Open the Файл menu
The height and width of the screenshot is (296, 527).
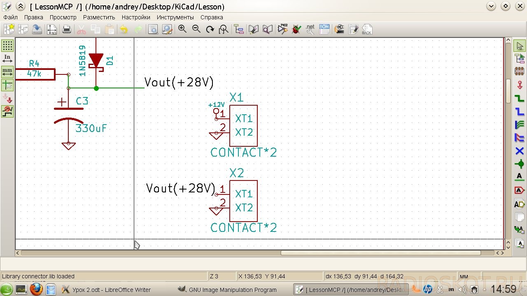[10, 17]
